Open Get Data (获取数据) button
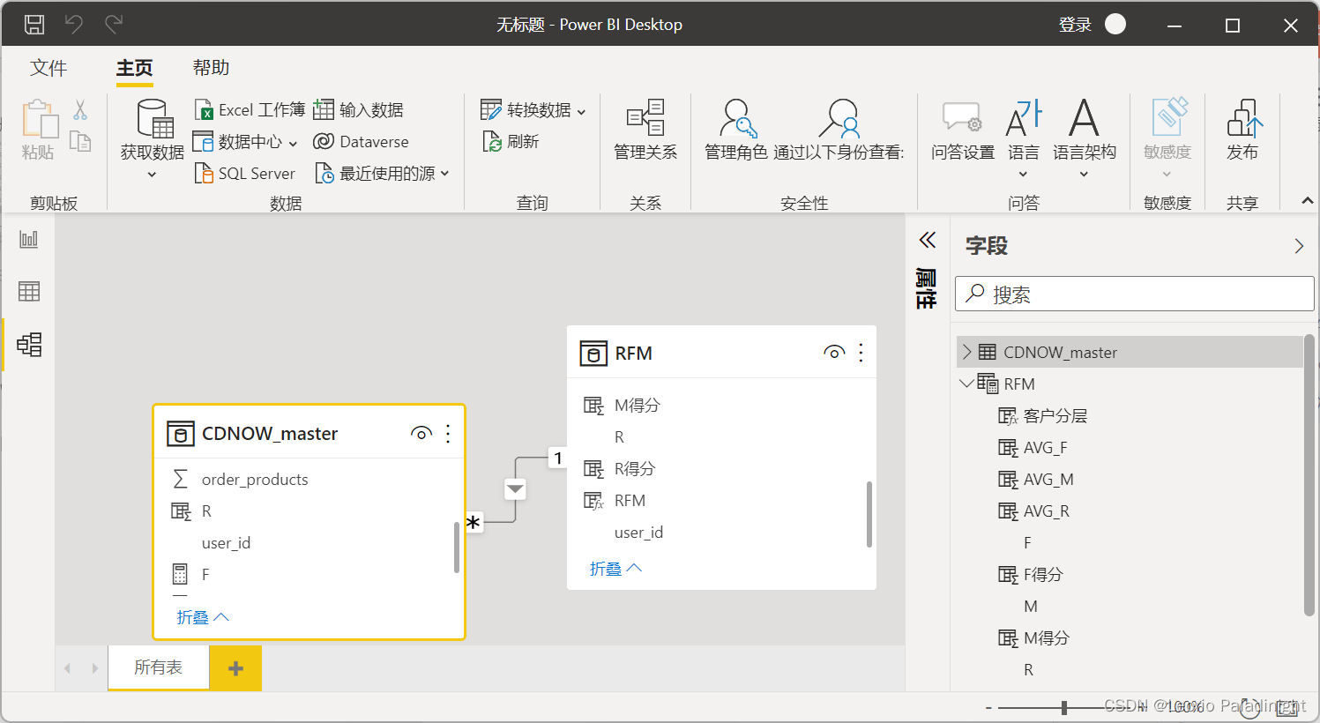1320x723 pixels. coord(153,138)
